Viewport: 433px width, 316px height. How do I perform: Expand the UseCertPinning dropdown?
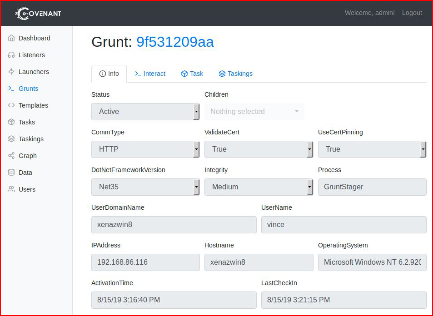point(372,149)
